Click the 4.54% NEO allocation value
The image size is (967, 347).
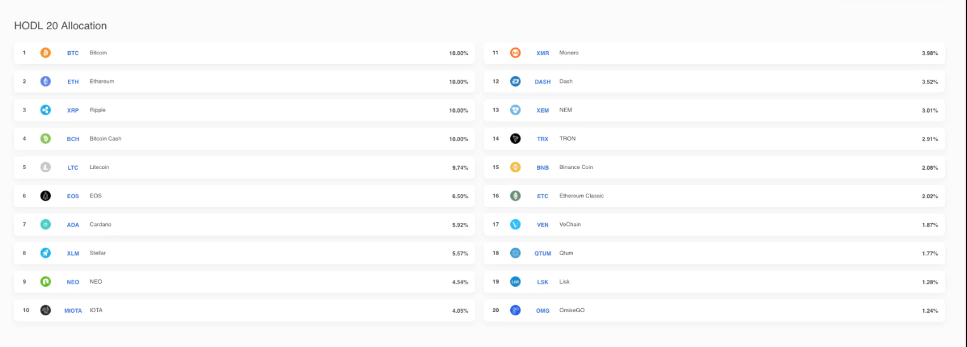460,282
